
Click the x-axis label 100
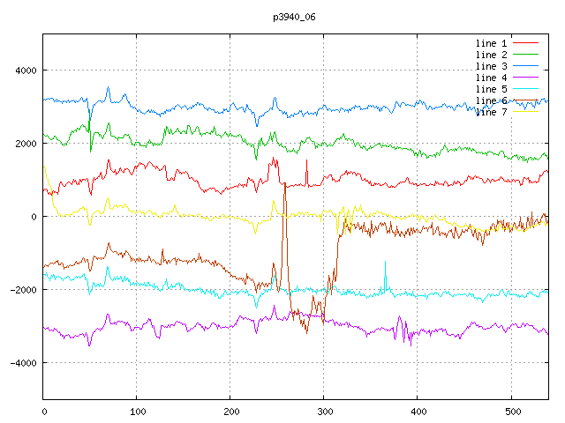[x=138, y=412]
